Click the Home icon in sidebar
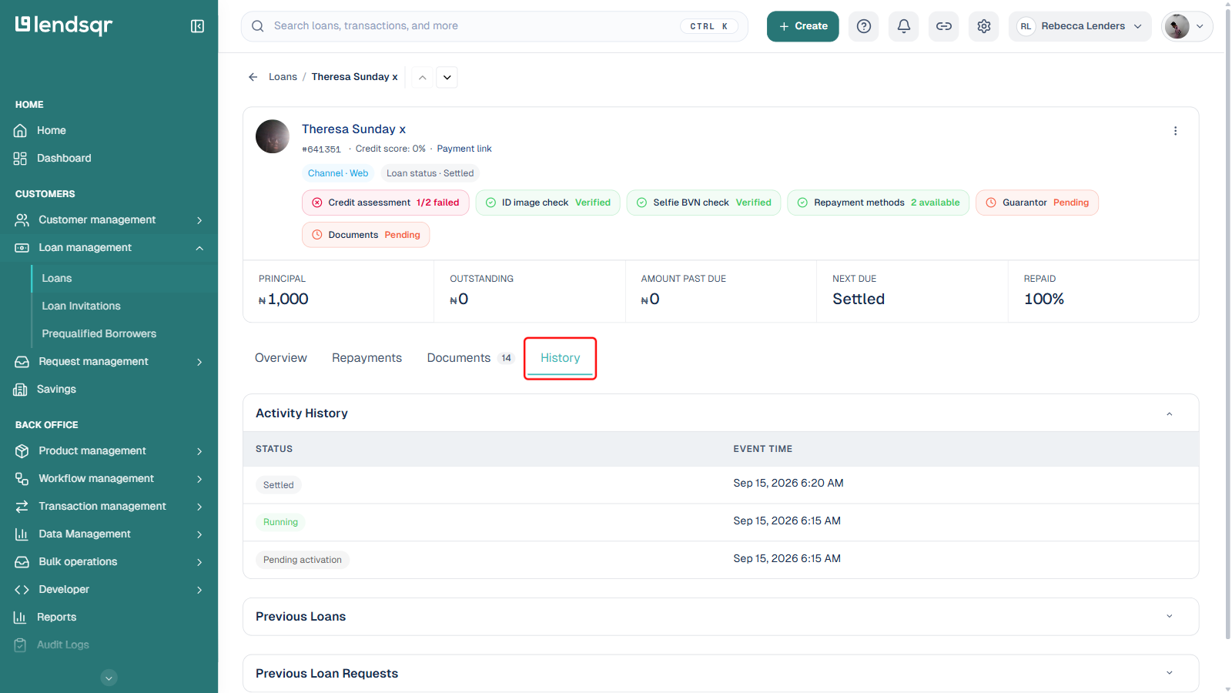 click(x=21, y=131)
